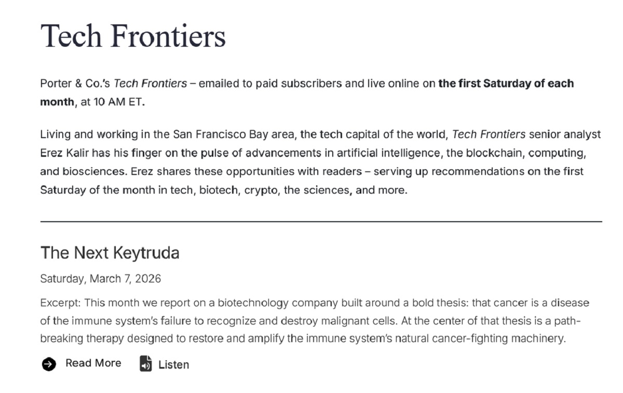Click the circular arrow icon beside Read More
The width and height of the screenshot is (623, 393).
tap(48, 363)
